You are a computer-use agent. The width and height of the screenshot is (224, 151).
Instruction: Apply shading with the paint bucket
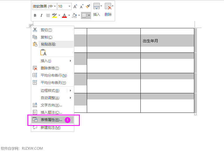pos(74,15)
